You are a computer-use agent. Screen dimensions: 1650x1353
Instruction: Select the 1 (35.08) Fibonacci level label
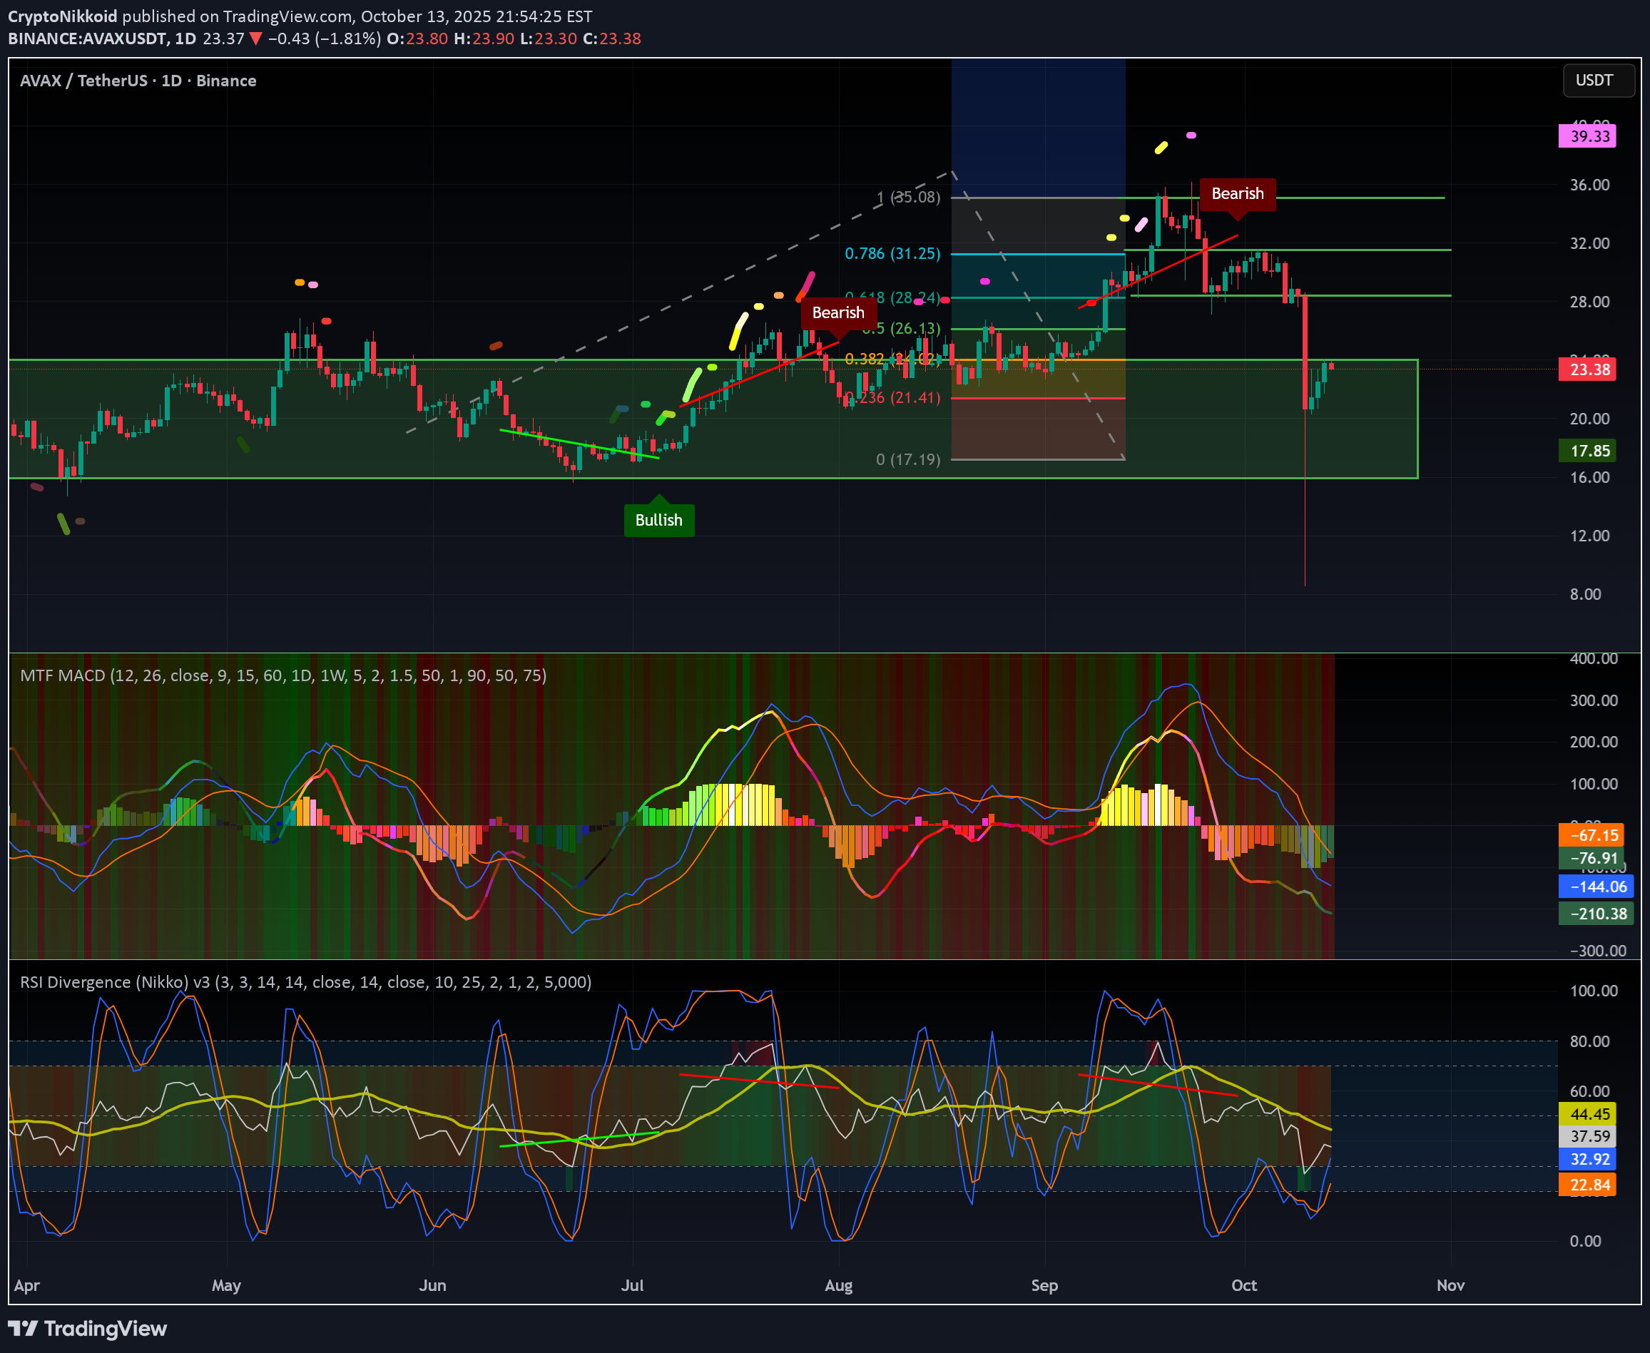tap(908, 197)
